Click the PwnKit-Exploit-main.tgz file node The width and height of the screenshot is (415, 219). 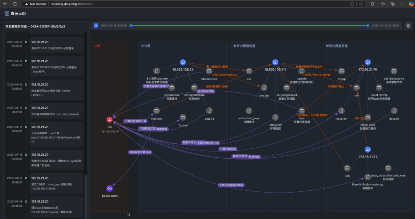(368, 177)
